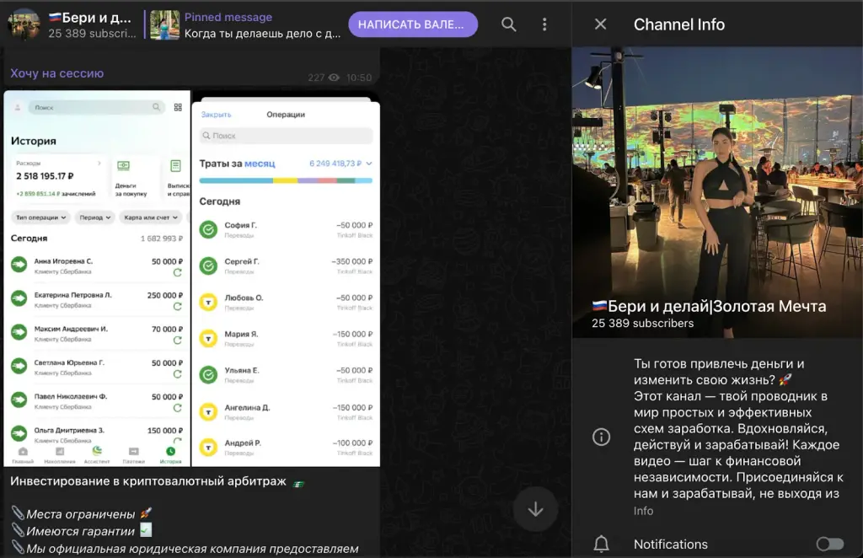Open the Карта или счет dropdown
863x558 pixels.
point(151,217)
